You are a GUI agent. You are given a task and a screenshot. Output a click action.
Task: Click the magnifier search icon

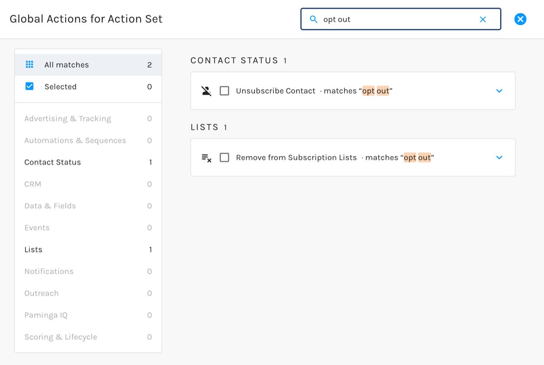coord(313,19)
